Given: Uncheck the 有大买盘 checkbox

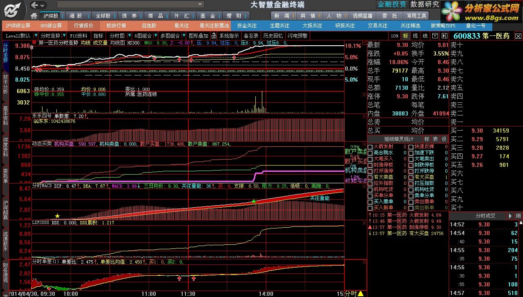Looking at the screenshot, I should click(411, 177).
